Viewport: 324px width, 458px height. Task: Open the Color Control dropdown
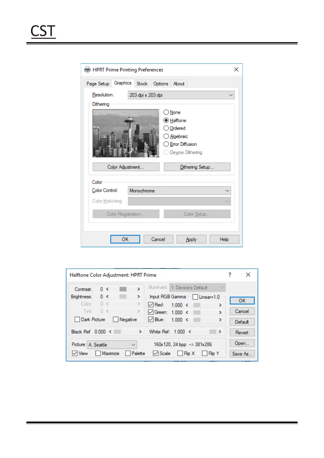(179, 191)
